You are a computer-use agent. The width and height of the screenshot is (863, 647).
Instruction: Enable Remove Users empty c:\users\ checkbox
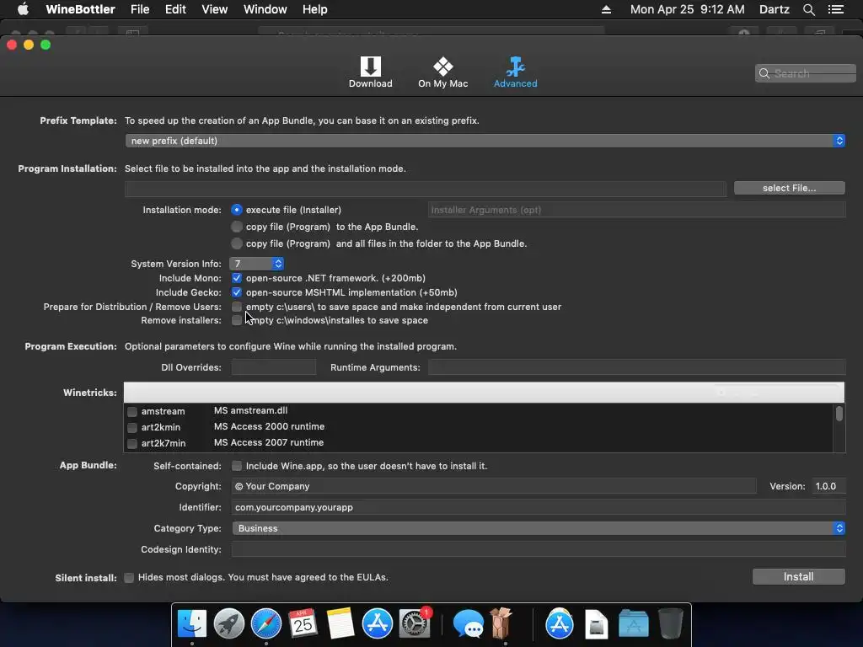[237, 307]
